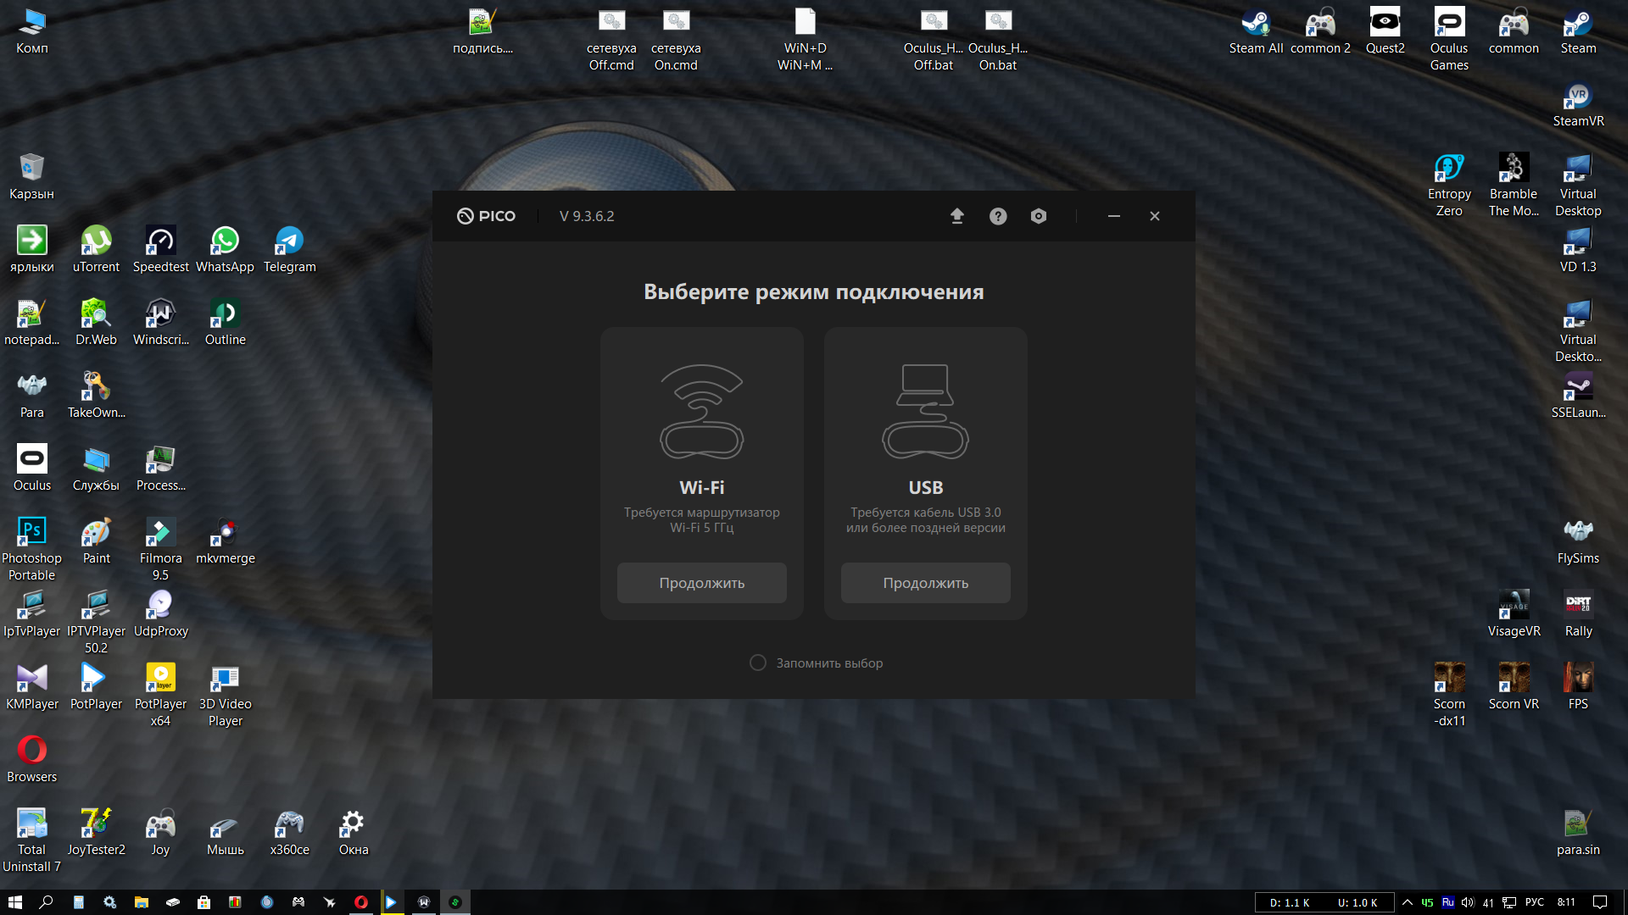Select the WhatsApp desktop icon
1628x915 pixels.
(225, 250)
